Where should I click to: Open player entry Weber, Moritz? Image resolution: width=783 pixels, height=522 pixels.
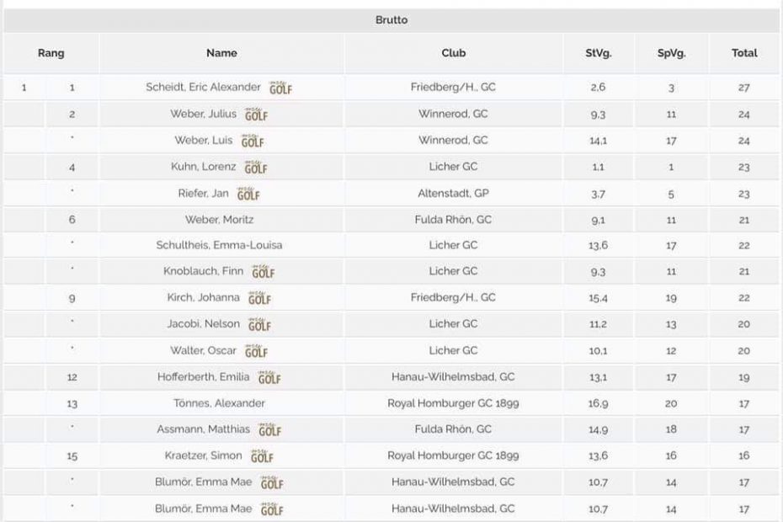click(219, 219)
